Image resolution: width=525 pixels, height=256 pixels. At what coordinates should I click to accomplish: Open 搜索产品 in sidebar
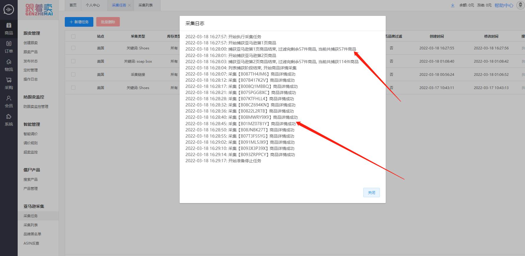click(x=31, y=179)
